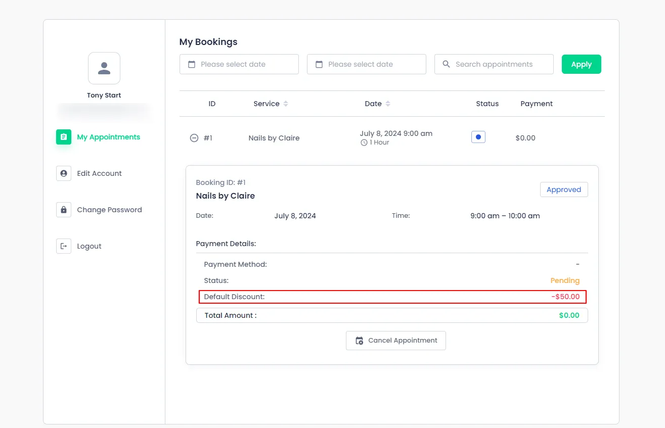Open Edit Account menu item
Screen dimensions: 665x428
90,173
